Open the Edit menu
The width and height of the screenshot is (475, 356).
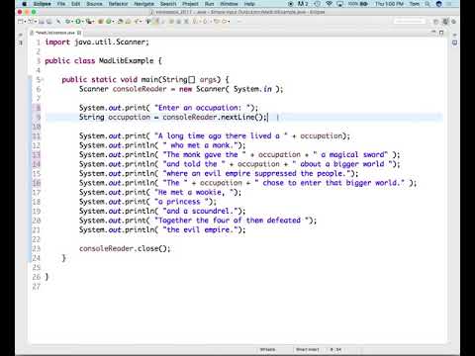(x=76, y=4)
